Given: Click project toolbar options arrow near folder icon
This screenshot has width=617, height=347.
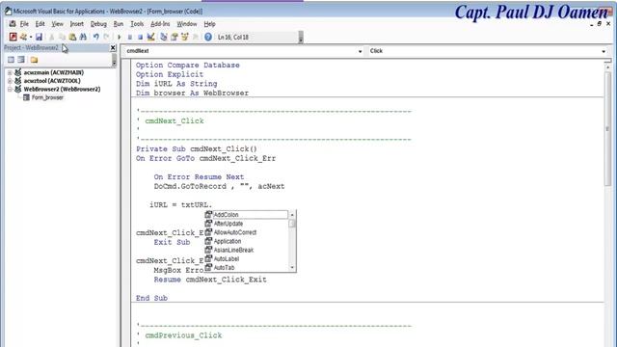Looking at the screenshot, I should 114,60.
